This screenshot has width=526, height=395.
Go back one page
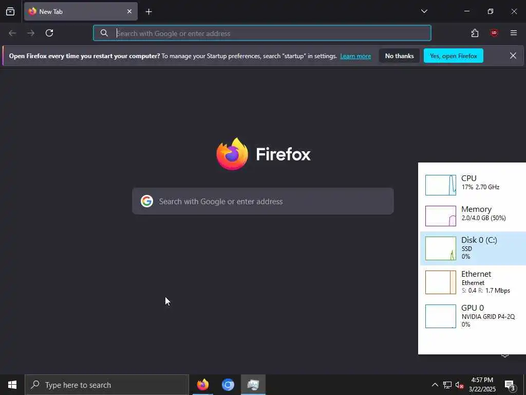tap(12, 33)
